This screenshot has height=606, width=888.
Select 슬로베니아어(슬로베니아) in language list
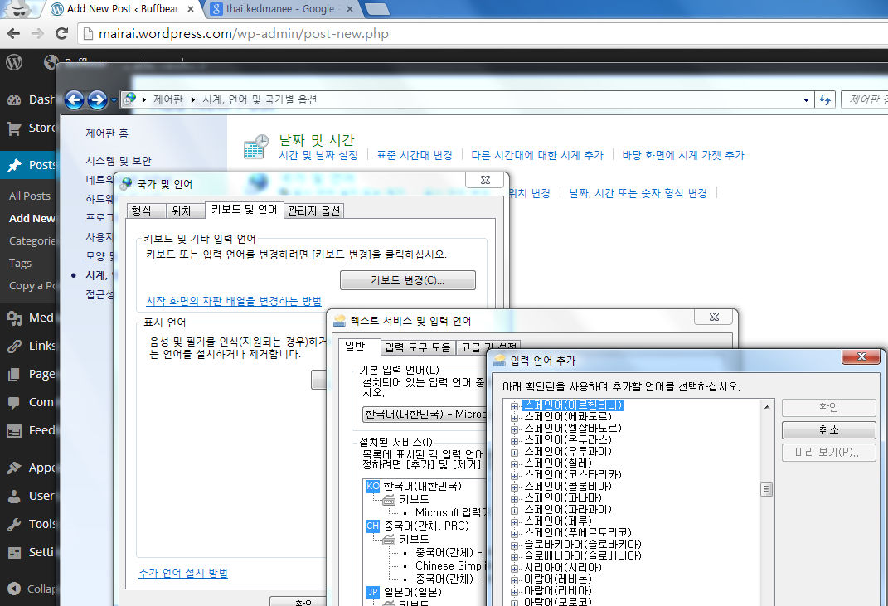click(x=583, y=556)
